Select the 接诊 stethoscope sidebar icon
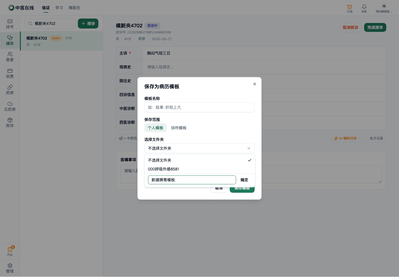The height and width of the screenshot is (277, 399). coord(10,38)
